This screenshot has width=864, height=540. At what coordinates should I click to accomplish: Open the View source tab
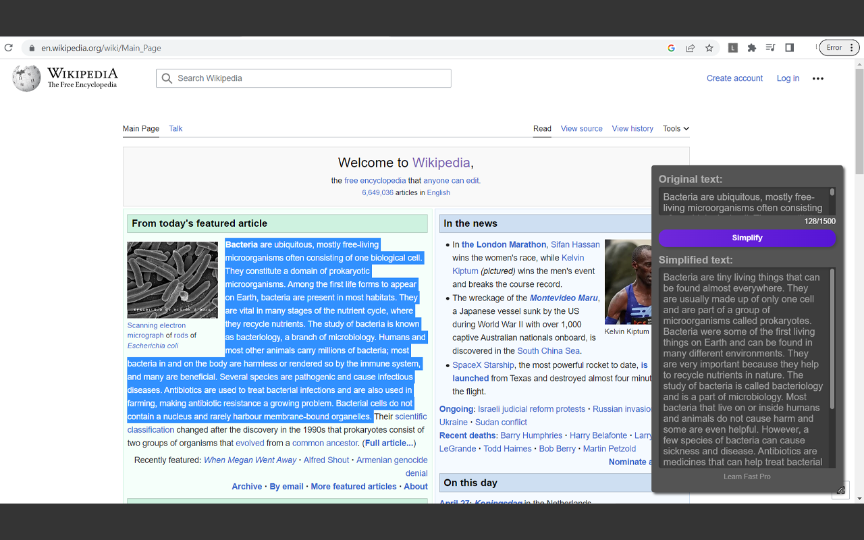581,128
